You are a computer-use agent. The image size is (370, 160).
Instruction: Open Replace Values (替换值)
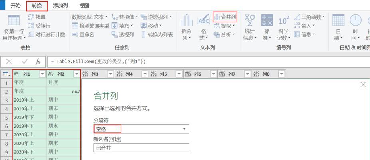click(x=125, y=17)
